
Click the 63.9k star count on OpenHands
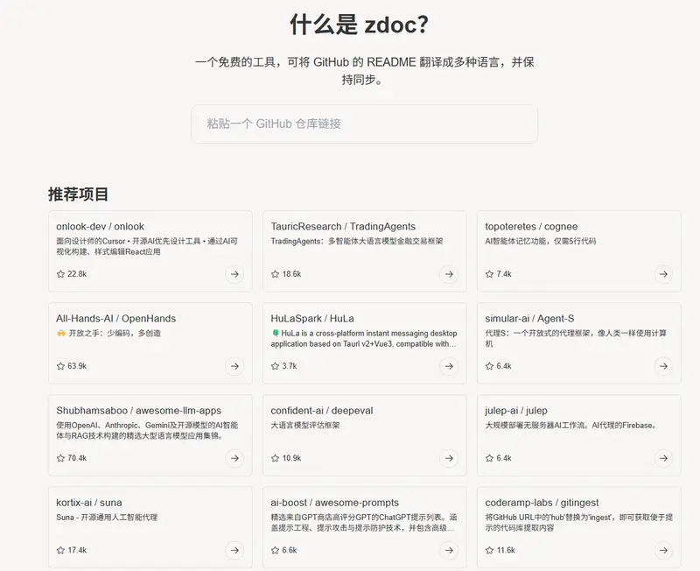77,366
